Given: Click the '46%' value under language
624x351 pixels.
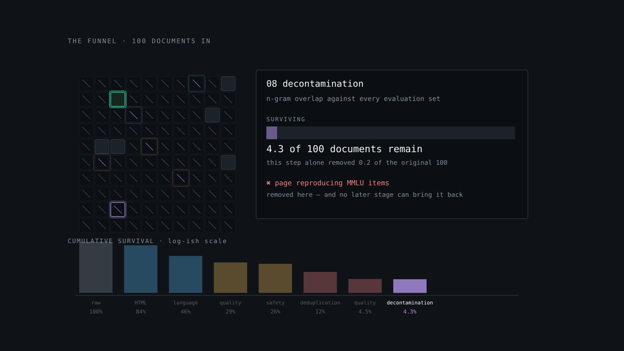Looking at the screenshot, I should 185,311.
